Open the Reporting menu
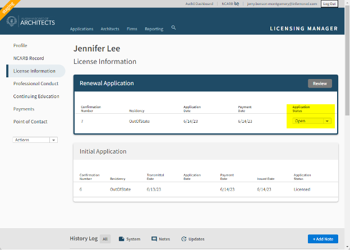350x250 pixels. click(x=154, y=29)
